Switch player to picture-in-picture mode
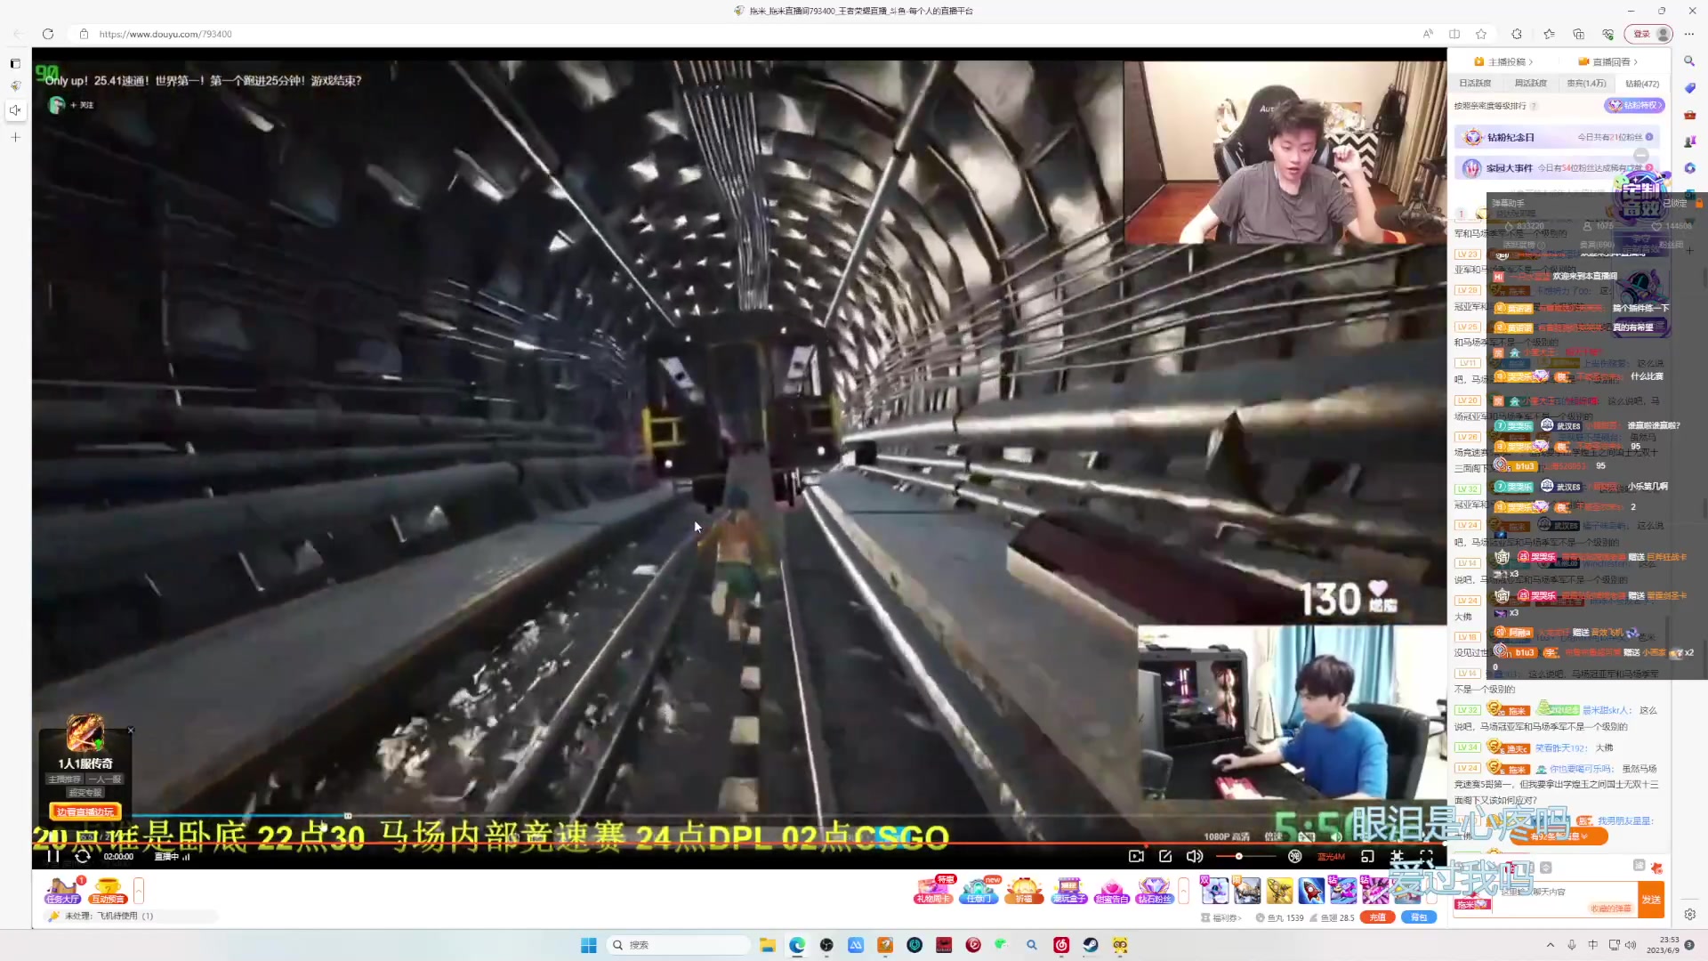The image size is (1708, 961). (1367, 856)
